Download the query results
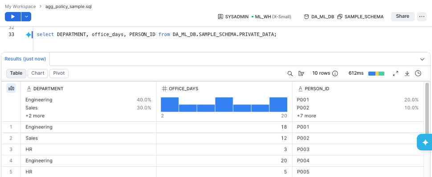 (x=407, y=73)
